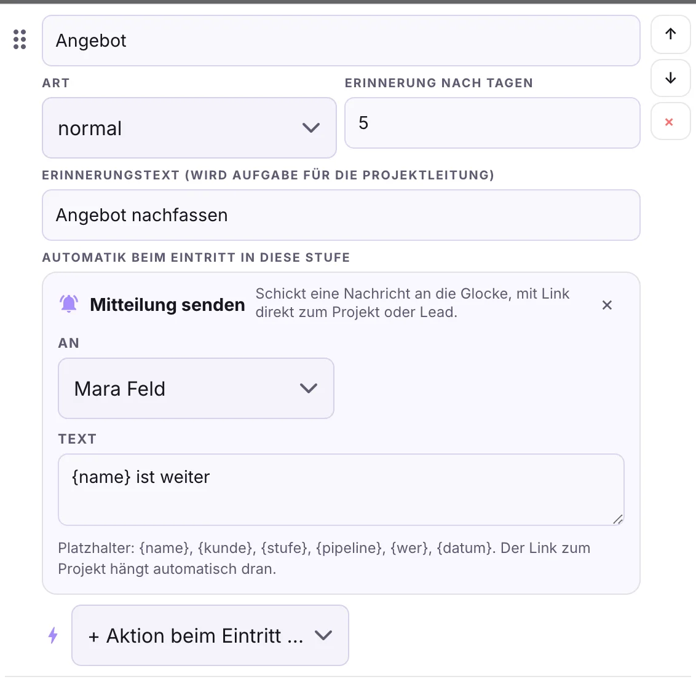Click the Erinnerungstext label
Viewport: 696px width, 682px height.
coord(268,175)
